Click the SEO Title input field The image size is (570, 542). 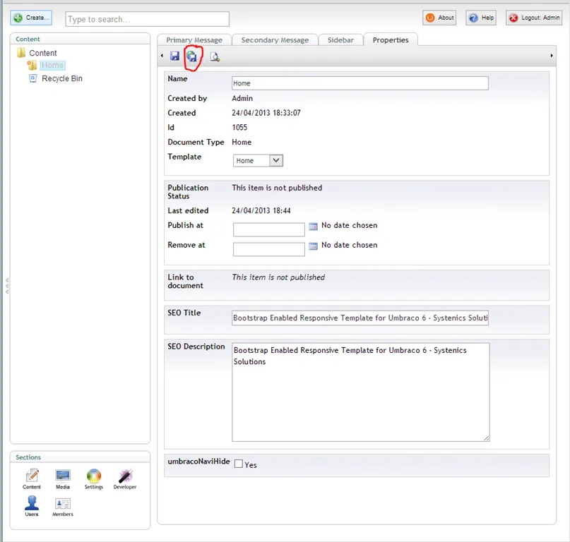(x=360, y=318)
